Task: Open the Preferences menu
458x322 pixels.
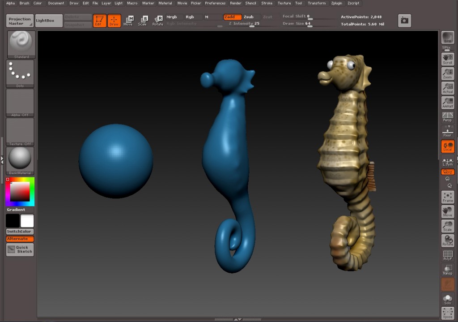Action: click(x=215, y=3)
